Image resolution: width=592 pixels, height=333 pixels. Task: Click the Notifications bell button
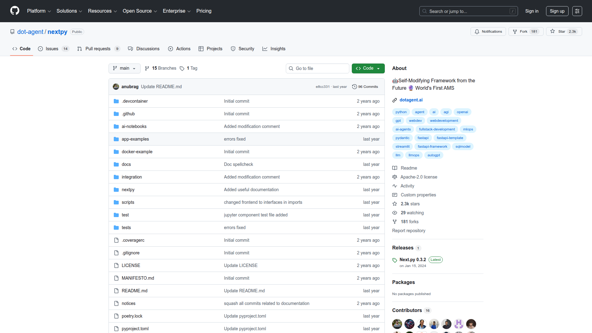[x=488, y=31]
